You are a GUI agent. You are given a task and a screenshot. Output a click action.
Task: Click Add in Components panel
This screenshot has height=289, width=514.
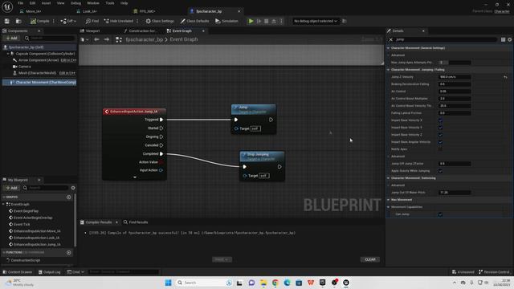[x=11, y=39]
